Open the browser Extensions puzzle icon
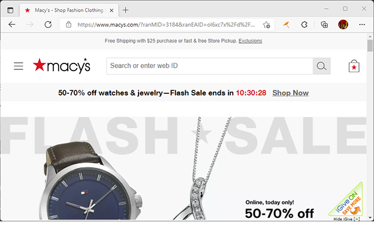This screenshot has width=374, height=233. coord(304,24)
